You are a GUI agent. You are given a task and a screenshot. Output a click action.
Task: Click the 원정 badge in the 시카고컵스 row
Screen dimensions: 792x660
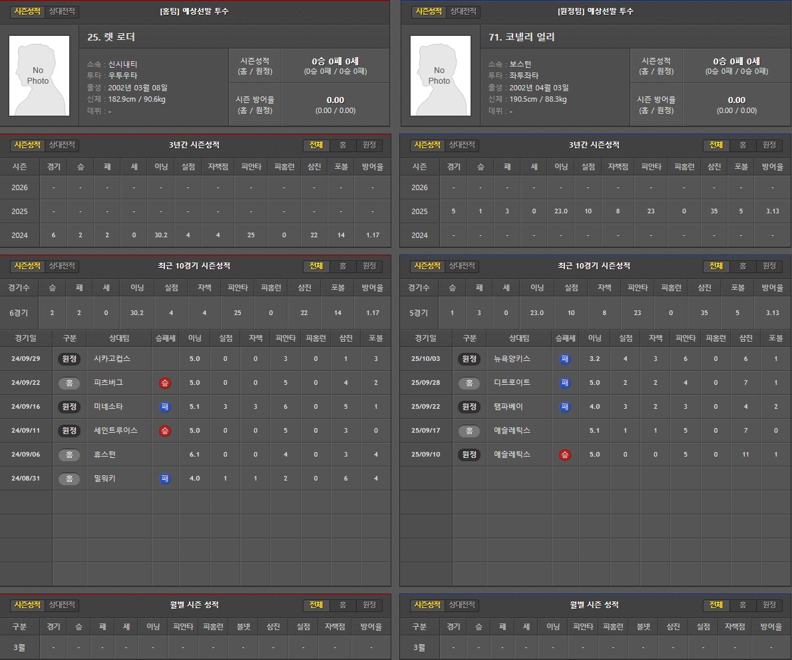click(x=69, y=359)
